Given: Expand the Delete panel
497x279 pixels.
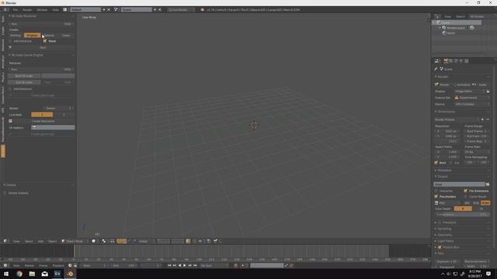Looking at the screenshot, I should 5,184.
